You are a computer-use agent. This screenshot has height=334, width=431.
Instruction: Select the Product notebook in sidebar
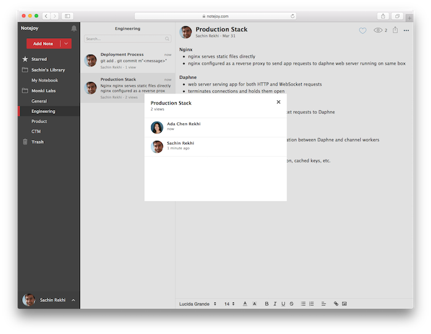(x=39, y=121)
